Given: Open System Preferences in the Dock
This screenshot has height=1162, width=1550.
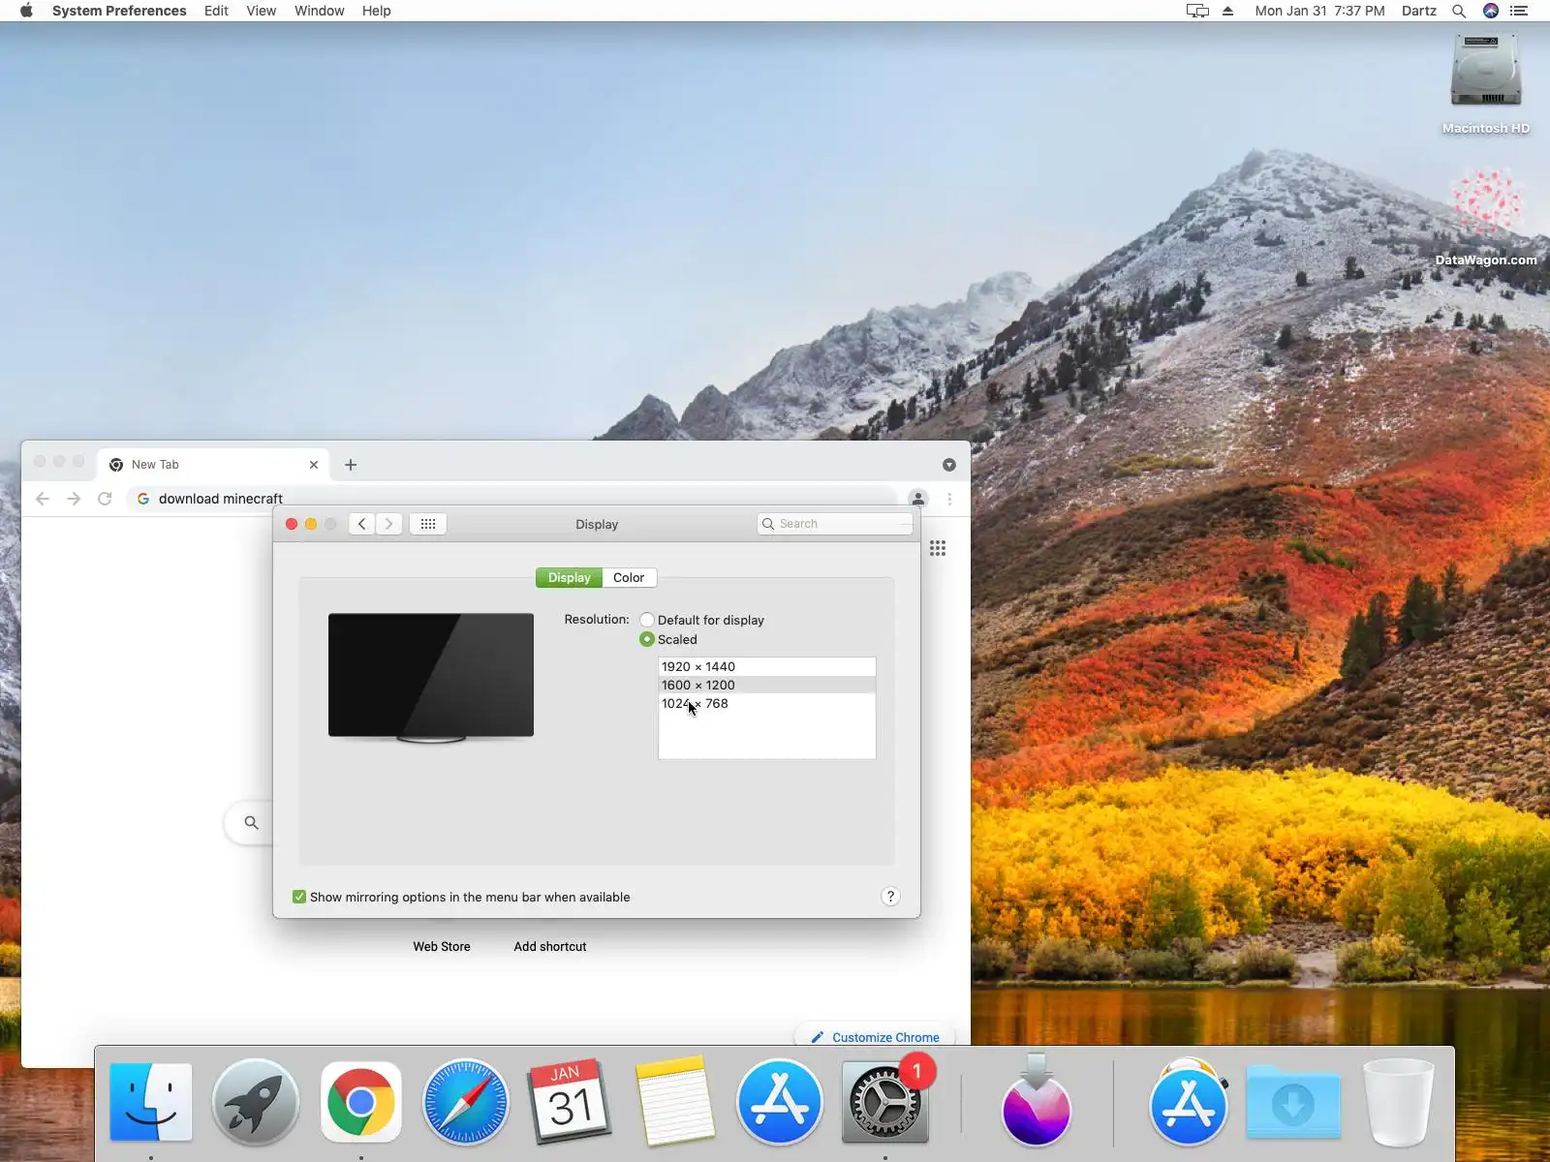Looking at the screenshot, I should (883, 1102).
